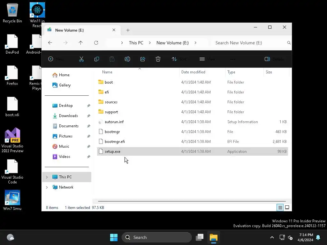Expand the Network tree node
Viewport: 327px width, 245px height.
coord(47,187)
